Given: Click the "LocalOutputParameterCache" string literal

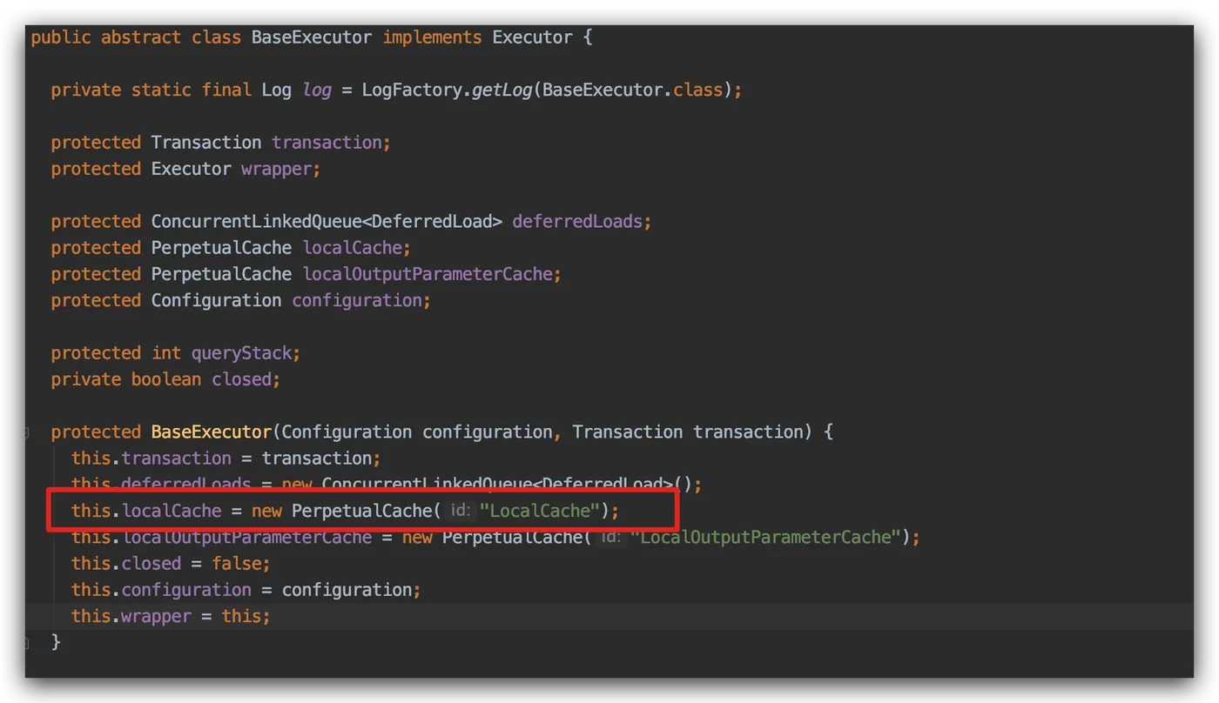Looking at the screenshot, I should [x=765, y=537].
